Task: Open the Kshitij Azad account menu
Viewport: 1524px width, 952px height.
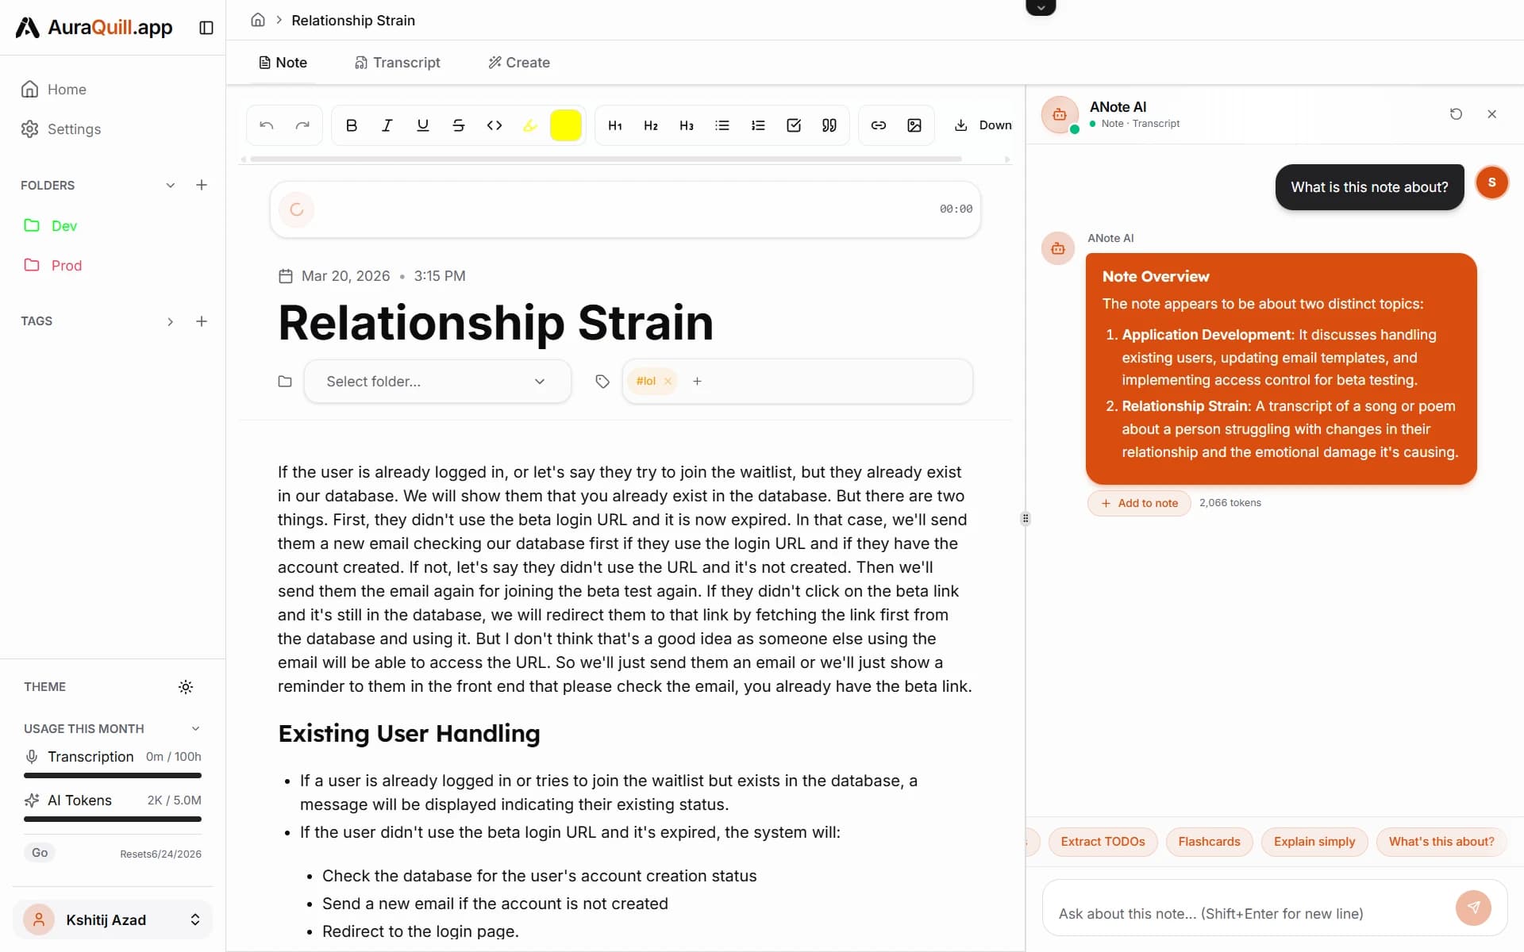Action: point(113,920)
